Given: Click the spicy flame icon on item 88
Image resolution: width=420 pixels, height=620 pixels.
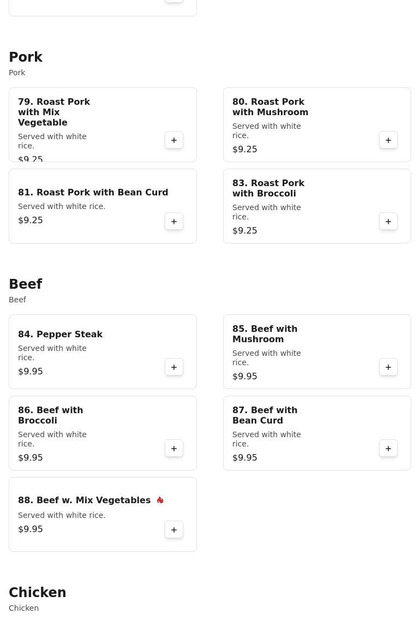Looking at the screenshot, I should [160, 500].
